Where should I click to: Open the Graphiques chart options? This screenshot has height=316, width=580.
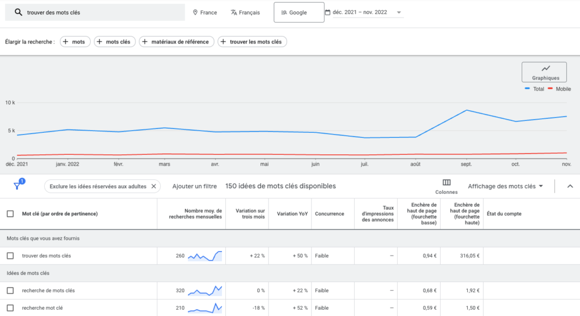(544, 72)
